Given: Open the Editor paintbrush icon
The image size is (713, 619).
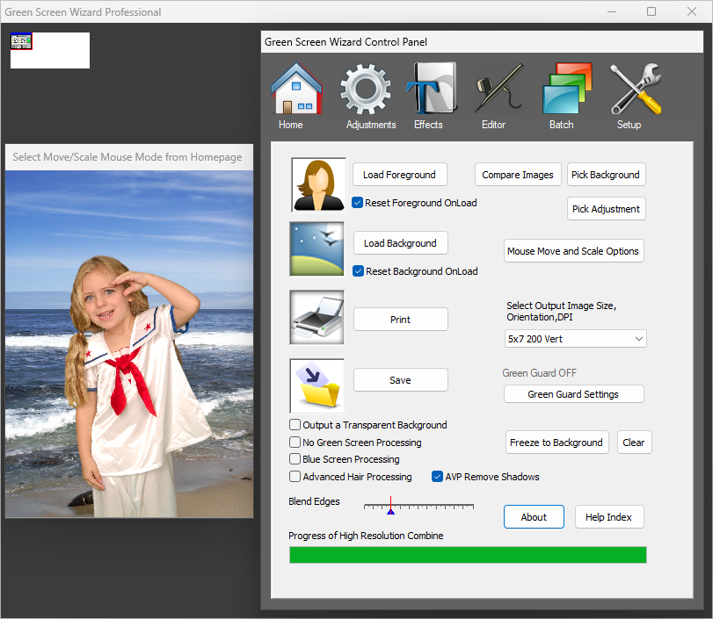Looking at the screenshot, I should [x=494, y=88].
